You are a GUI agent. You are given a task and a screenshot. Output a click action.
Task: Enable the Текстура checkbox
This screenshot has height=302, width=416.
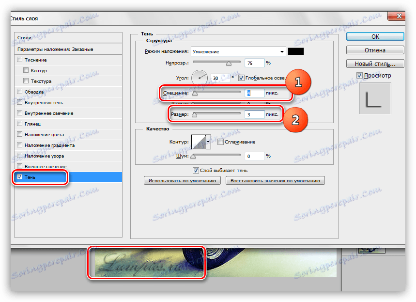tap(26, 81)
